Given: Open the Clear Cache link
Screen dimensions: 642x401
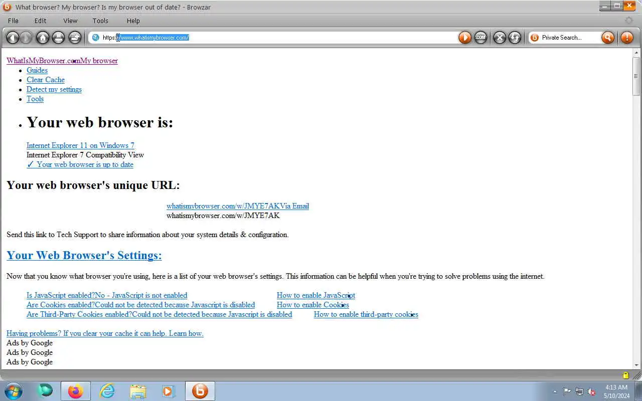Looking at the screenshot, I should pyautogui.click(x=46, y=80).
